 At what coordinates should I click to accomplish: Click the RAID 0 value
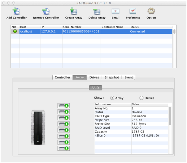pos(137,128)
